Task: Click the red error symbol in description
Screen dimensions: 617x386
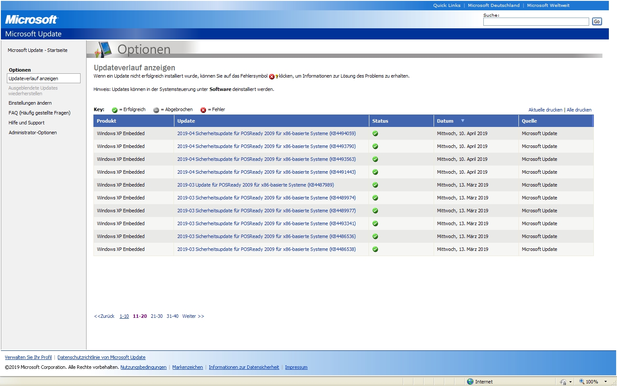Action: point(272,77)
